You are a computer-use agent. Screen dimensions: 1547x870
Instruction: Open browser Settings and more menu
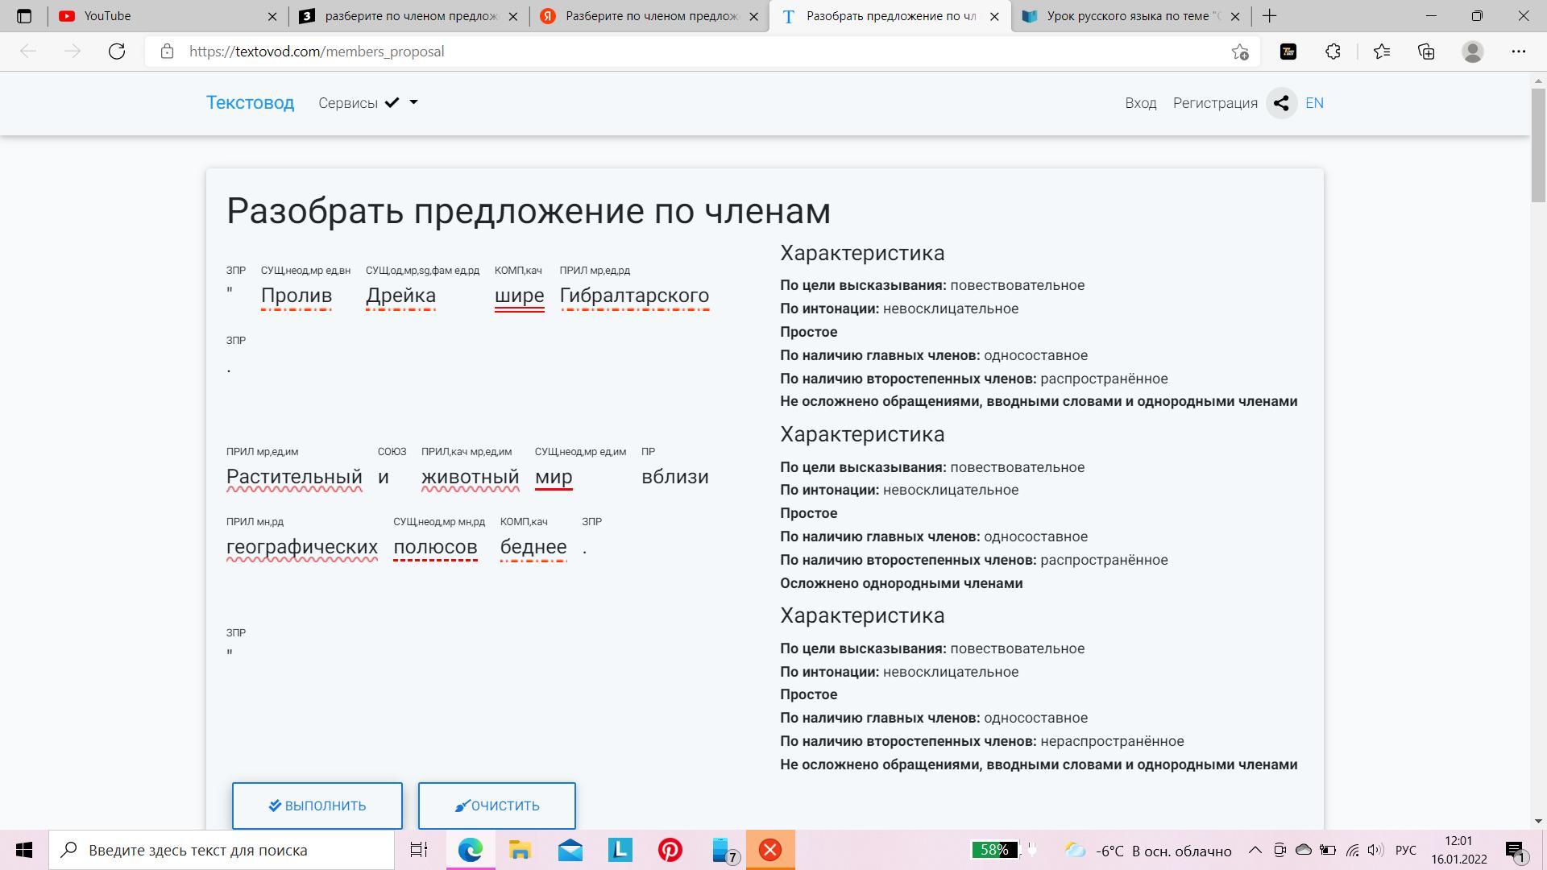(x=1518, y=52)
